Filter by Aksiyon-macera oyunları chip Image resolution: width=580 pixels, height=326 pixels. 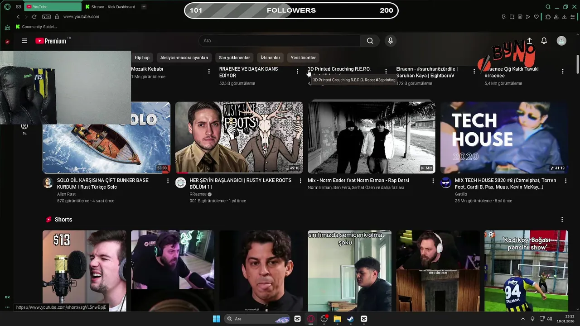pyautogui.click(x=184, y=58)
